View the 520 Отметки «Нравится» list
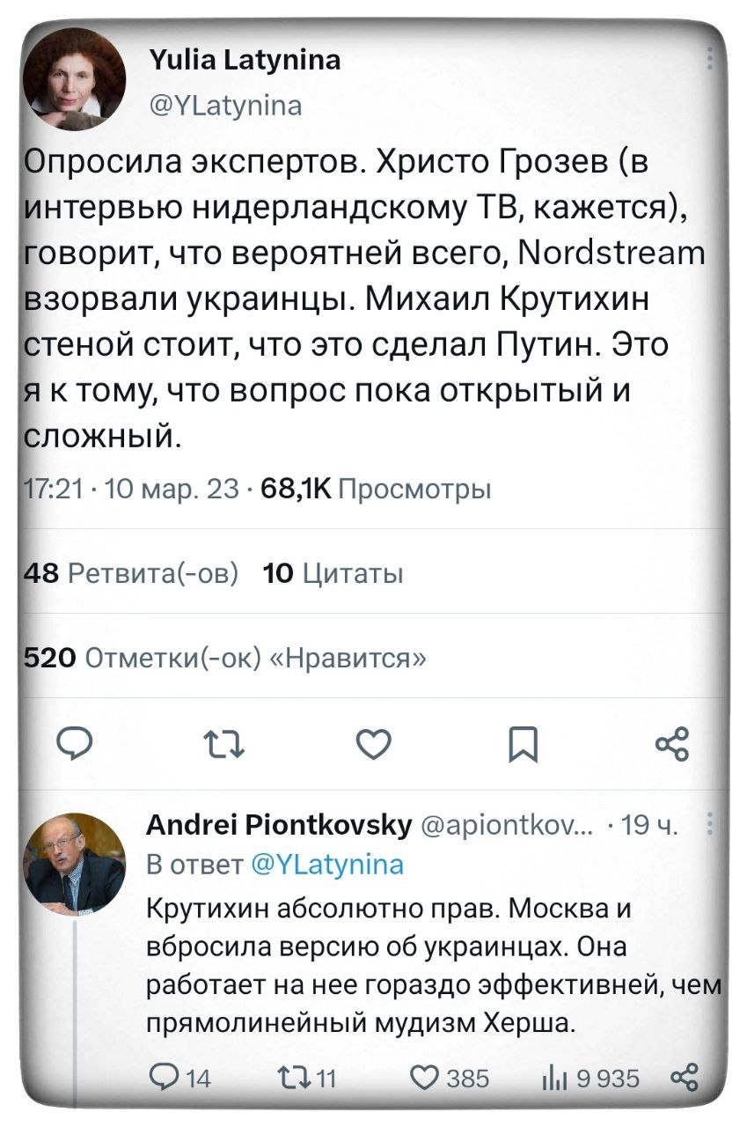 [224, 658]
